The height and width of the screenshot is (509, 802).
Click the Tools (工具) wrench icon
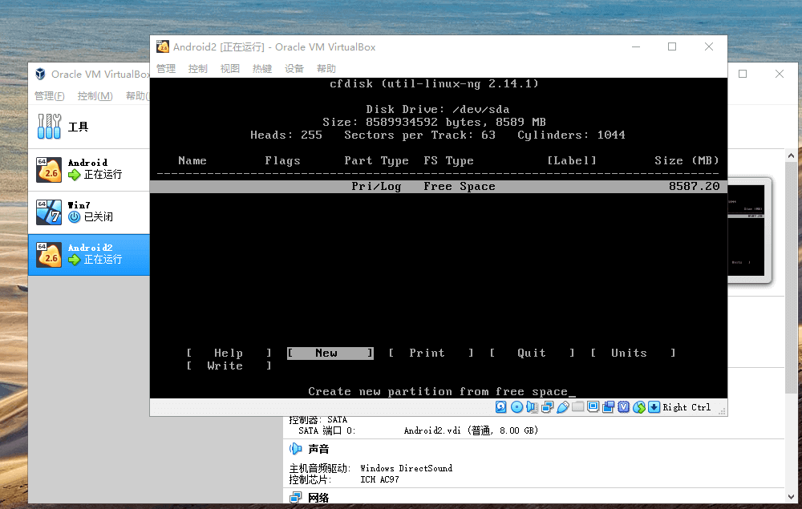coord(49,127)
